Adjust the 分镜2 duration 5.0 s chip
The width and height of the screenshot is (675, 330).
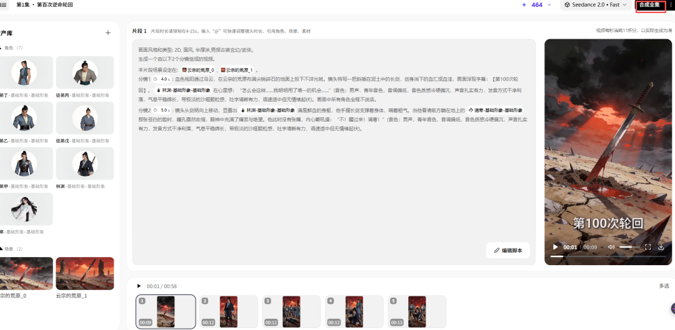pos(162,110)
